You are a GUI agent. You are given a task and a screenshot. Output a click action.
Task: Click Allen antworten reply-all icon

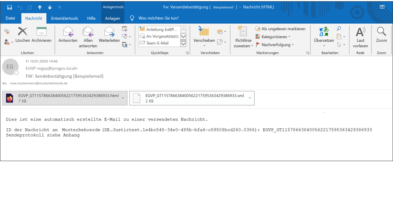coord(88,32)
